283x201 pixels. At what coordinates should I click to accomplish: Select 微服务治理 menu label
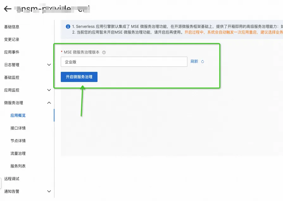point(14,103)
